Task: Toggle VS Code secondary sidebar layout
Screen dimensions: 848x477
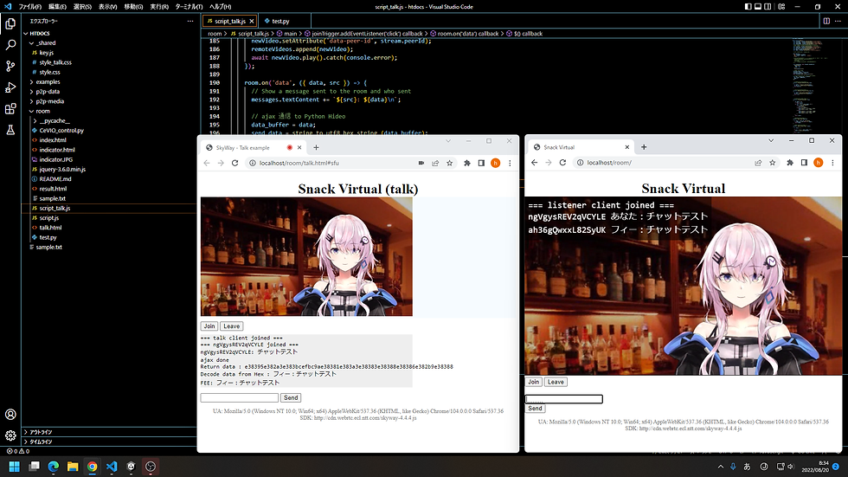Action: click(768, 6)
